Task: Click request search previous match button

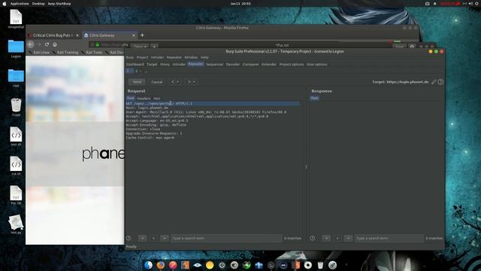Action: tap(142, 238)
